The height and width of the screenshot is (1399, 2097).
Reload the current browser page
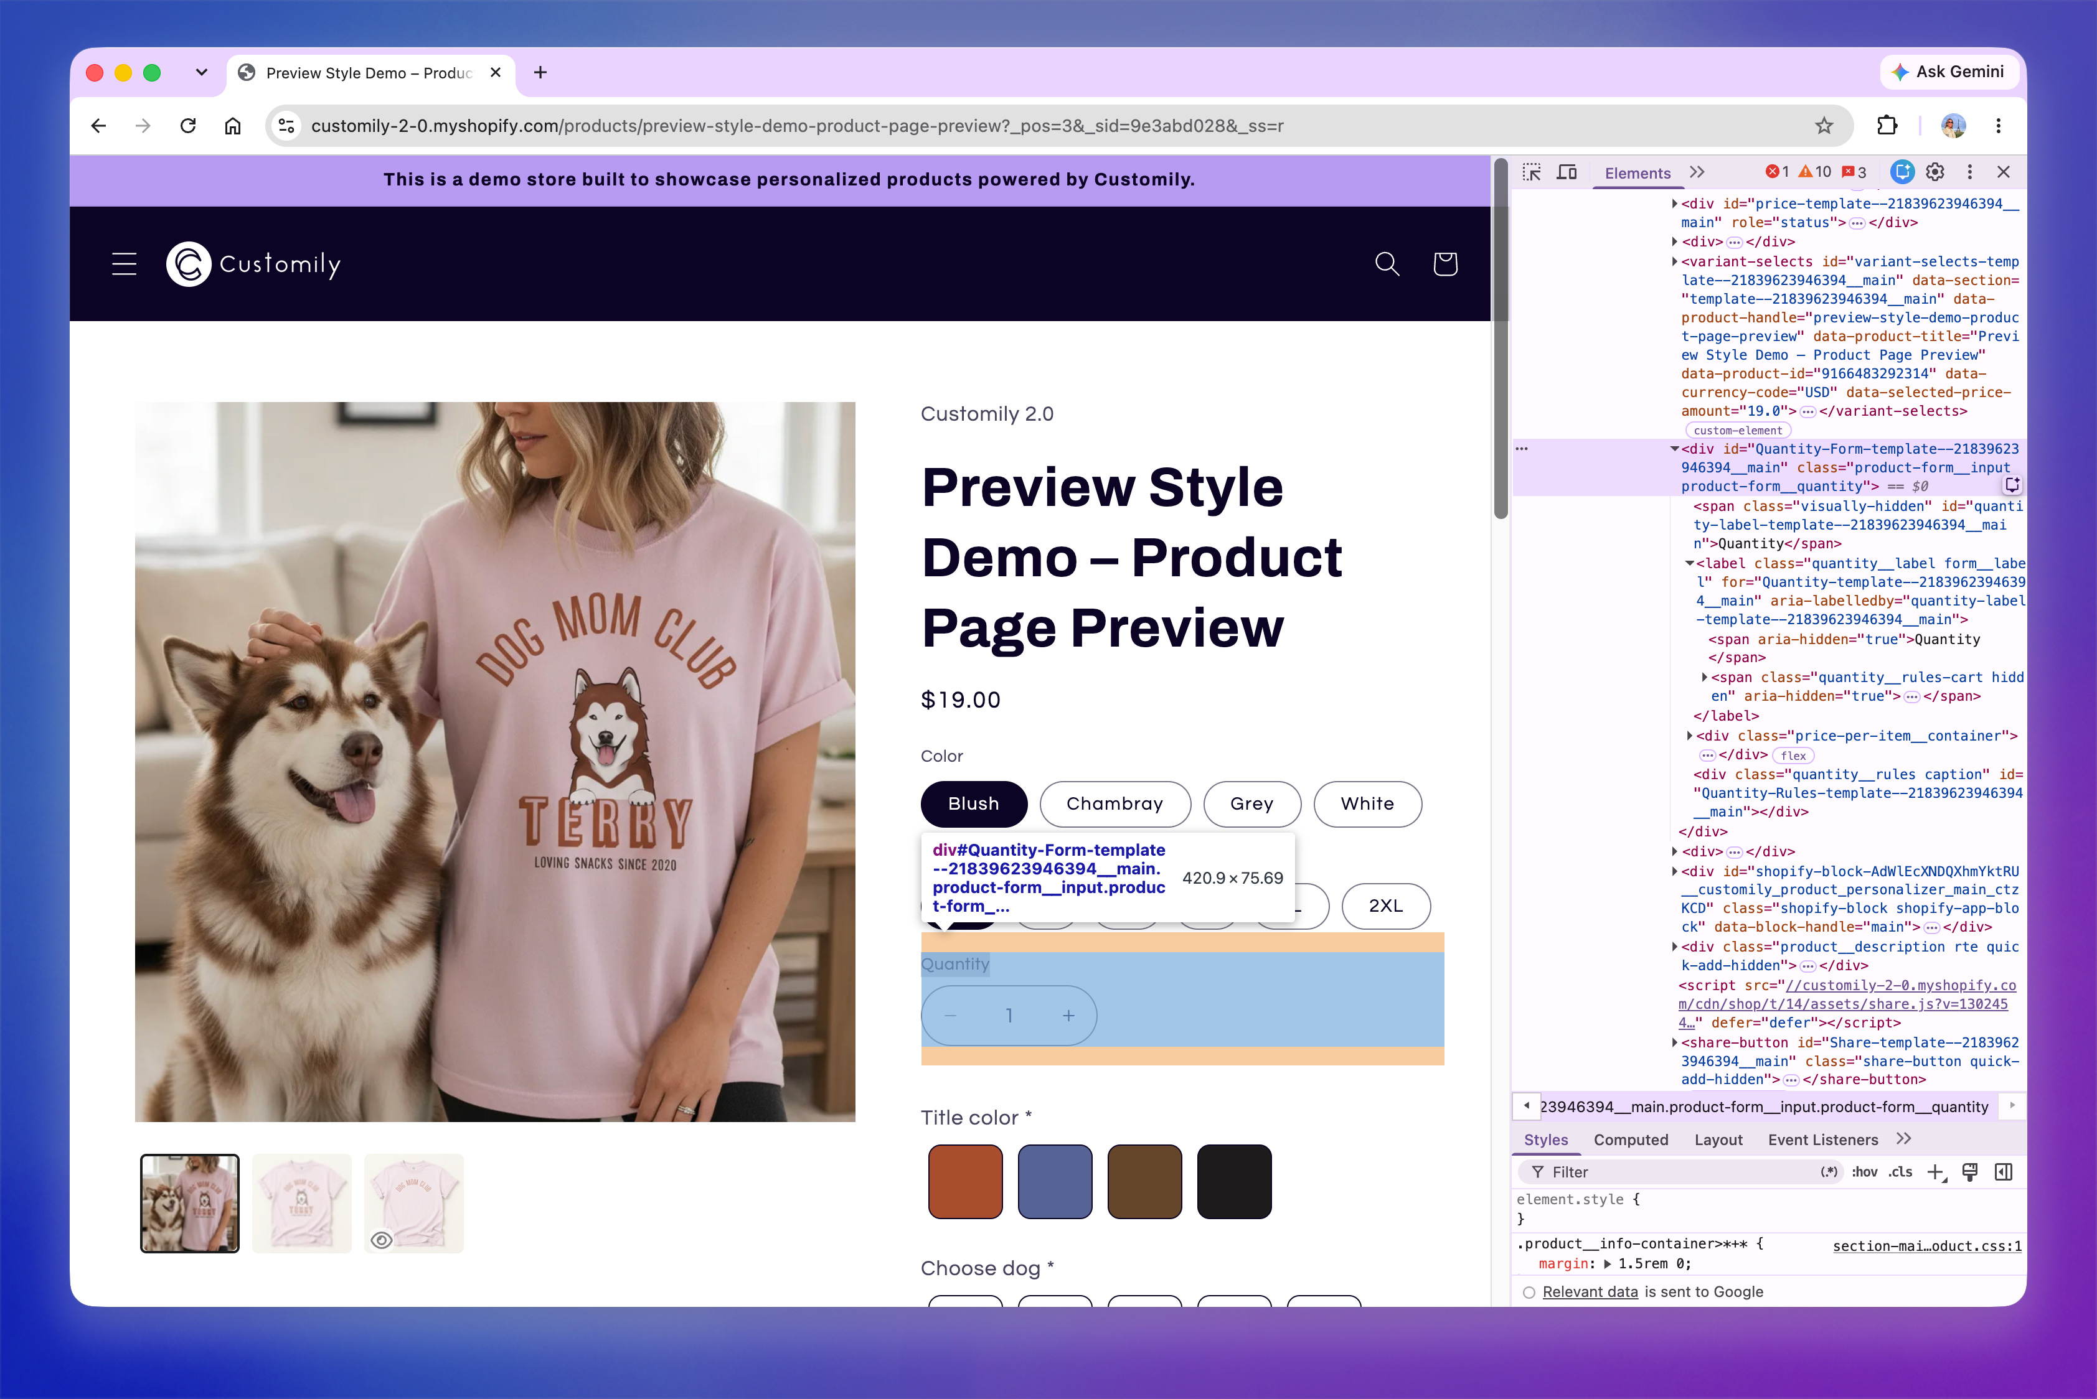[x=187, y=126]
